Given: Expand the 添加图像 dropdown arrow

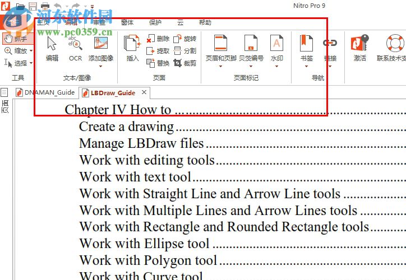Looking at the screenshot, I should pyautogui.click(x=101, y=67).
